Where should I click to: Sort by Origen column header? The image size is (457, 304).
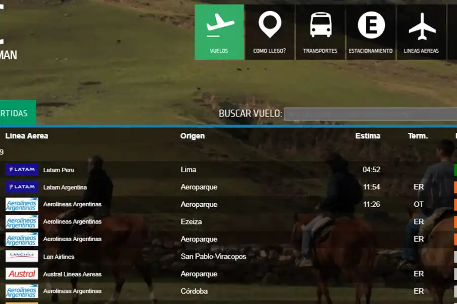[192, 136]
